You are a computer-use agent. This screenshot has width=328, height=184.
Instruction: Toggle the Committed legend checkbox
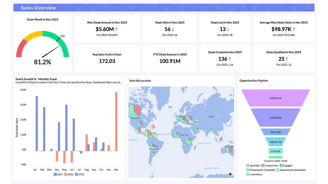[x=248, y=174]
